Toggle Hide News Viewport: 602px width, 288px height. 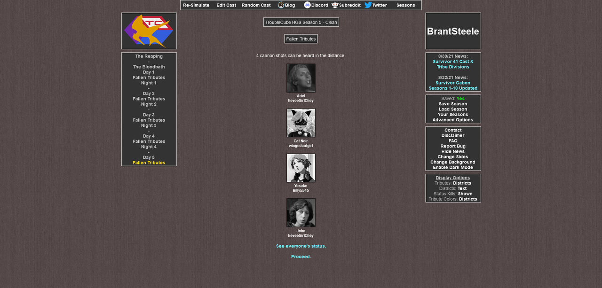click(453, 151)
